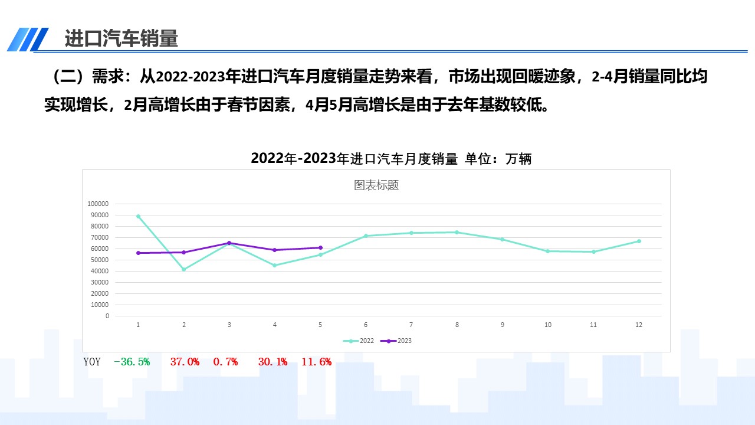Click the slide title 进口汽车销量
755x425 pixels.
pyautogui.click(x=121, y=38)
